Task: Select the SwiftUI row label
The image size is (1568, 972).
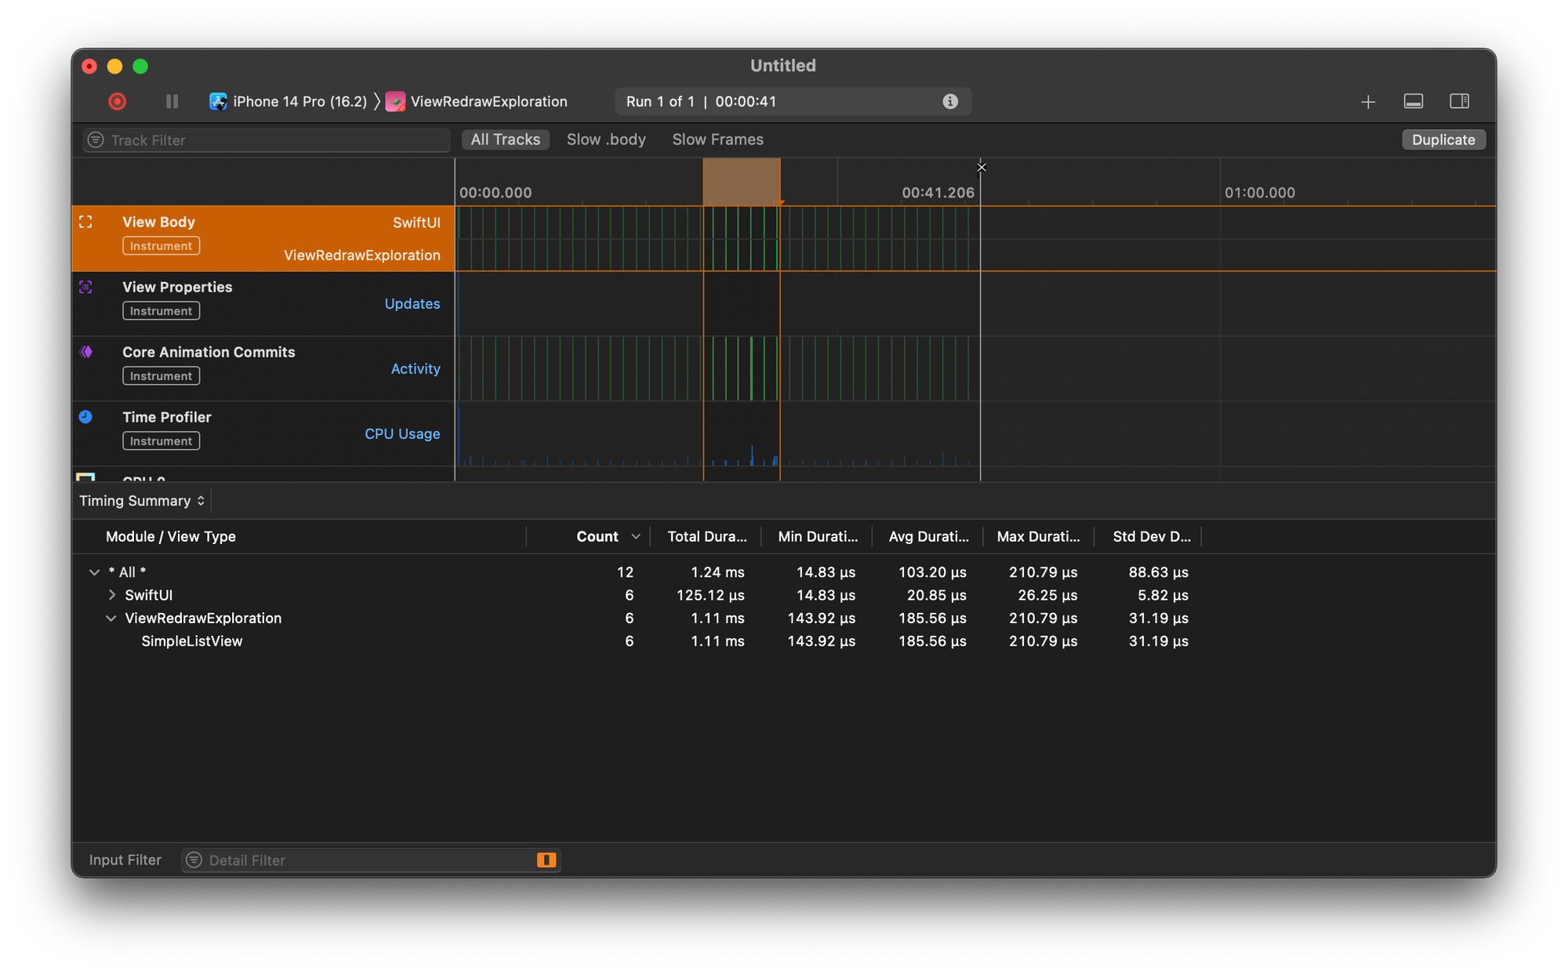Action: pyautogui.click(x=149, y=595)
